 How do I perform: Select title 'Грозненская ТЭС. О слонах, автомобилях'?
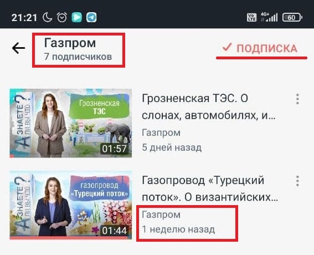[209, 107]
